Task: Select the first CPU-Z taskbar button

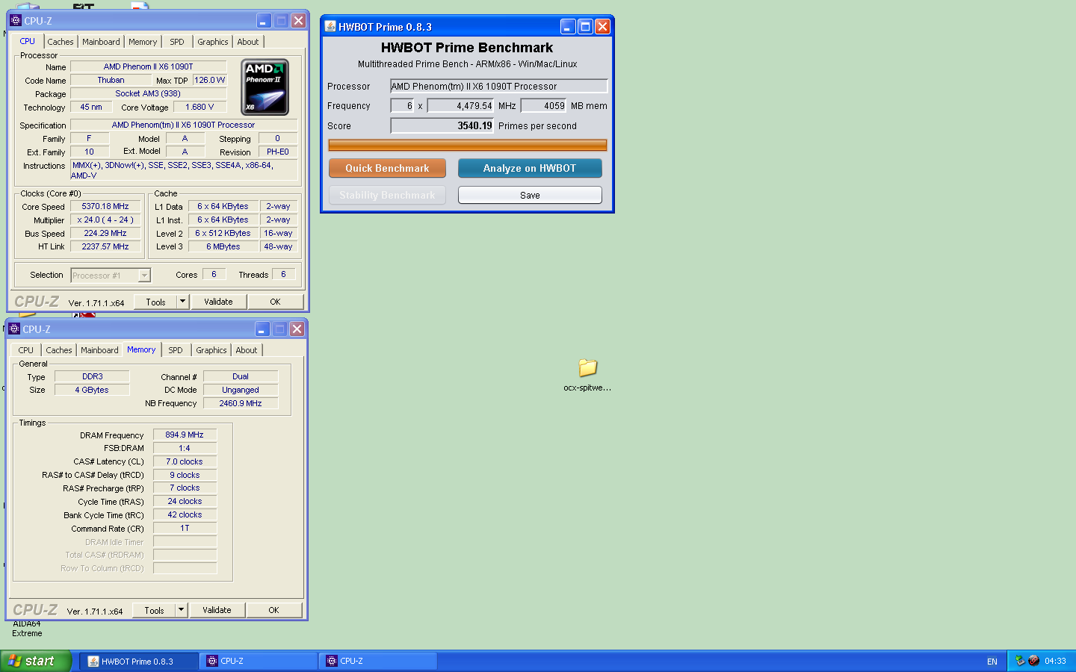Action: click(x=259, y=661)
